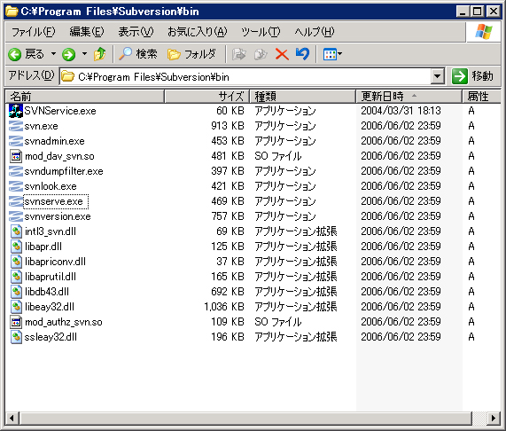
Task: Click the svnserve.exe file name text
Action: pyautogui.click(x=53, y=201)
